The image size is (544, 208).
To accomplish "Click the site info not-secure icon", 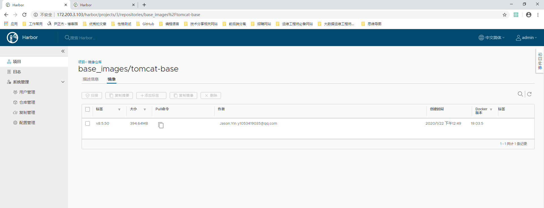I will pos(36,15).
